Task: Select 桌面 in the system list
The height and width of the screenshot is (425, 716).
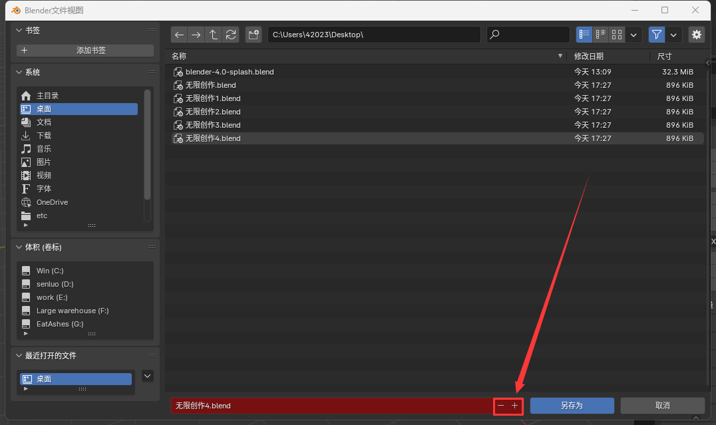Action: (79, 108)
